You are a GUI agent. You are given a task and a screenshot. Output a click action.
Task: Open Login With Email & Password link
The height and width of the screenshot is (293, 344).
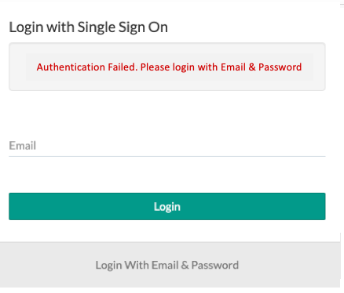[x=167, y=265]
